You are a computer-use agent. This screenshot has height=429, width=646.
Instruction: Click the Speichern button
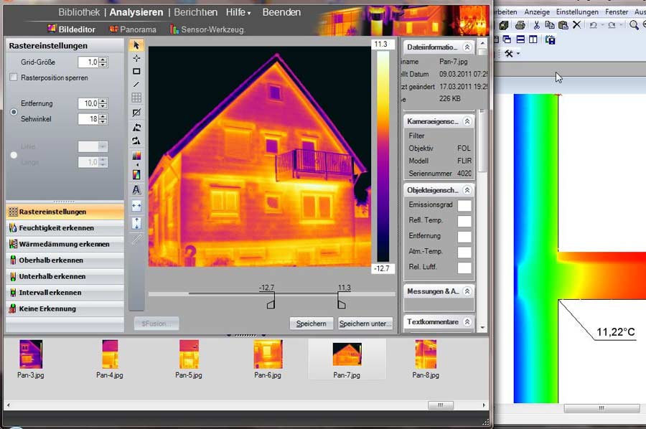tap(312, 324)
